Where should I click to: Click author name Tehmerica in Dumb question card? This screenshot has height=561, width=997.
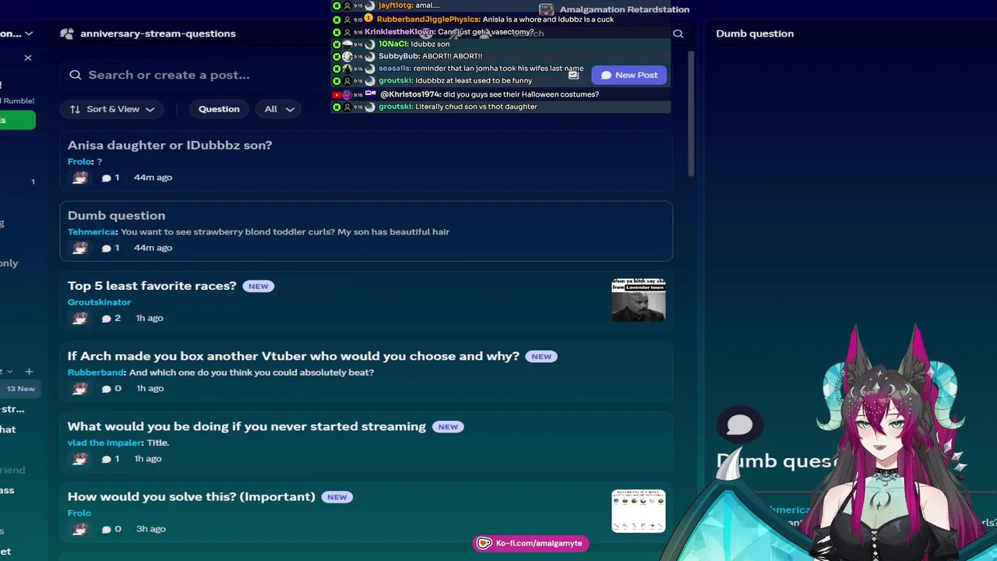92,231
